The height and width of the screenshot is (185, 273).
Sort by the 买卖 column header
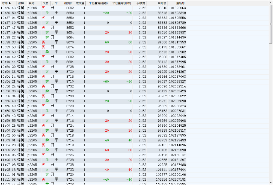45,3
